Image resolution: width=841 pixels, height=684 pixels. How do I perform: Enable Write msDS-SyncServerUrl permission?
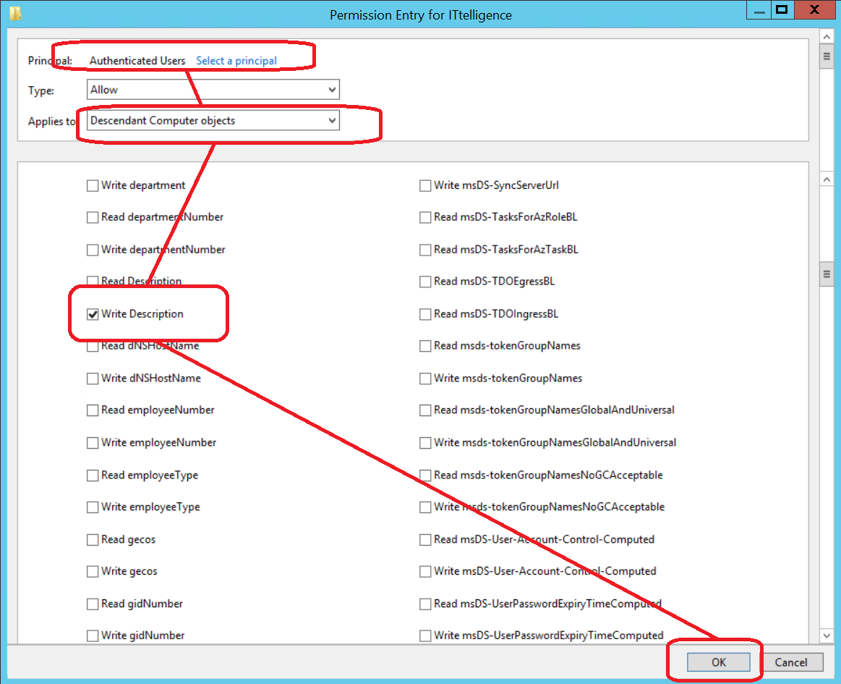coord(425,186)
